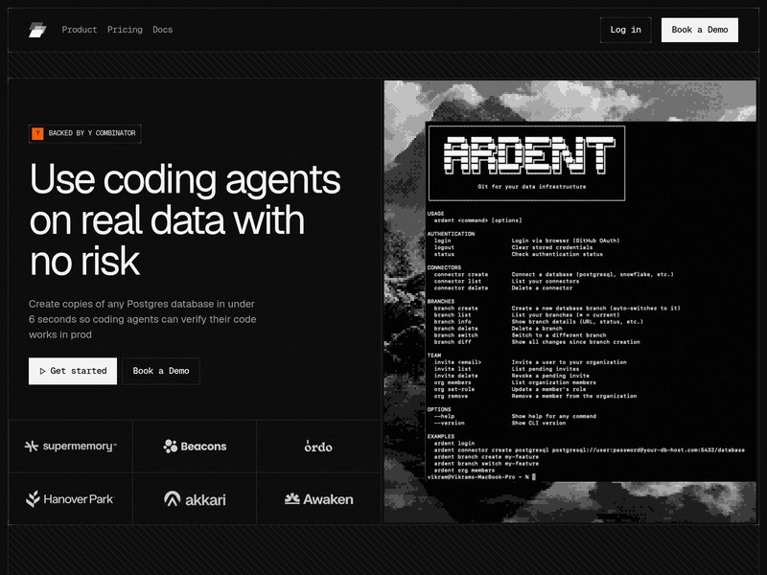This screenshot has width=767, height=575.
Task: Click the 'Create copies of any Postgres' paragraph
Action: click(x=142, y=319)
